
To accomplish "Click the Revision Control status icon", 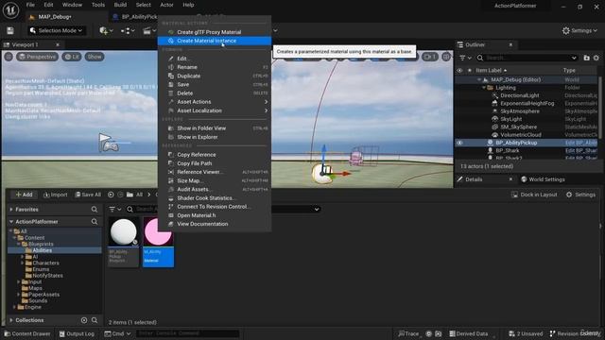I will (x=552, y=333).
